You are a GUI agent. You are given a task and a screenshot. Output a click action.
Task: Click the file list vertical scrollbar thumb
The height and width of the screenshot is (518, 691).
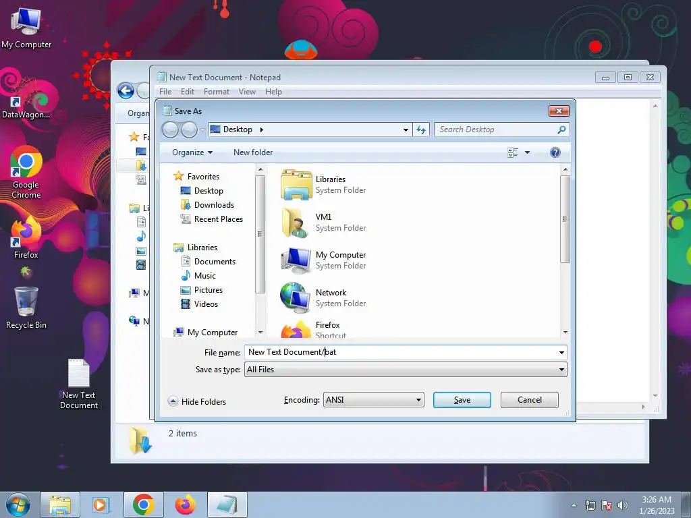565,219
